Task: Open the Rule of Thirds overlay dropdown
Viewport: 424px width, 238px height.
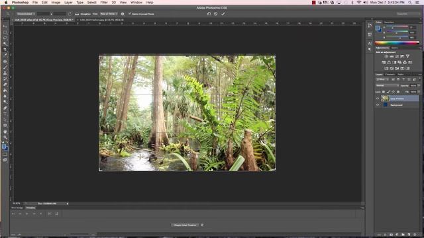Action: tap(109, 14)
